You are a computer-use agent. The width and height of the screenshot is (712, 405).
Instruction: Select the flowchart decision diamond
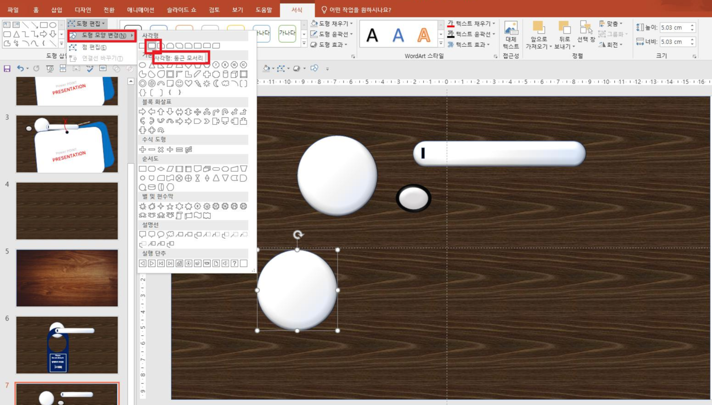(x=161, y=169)
